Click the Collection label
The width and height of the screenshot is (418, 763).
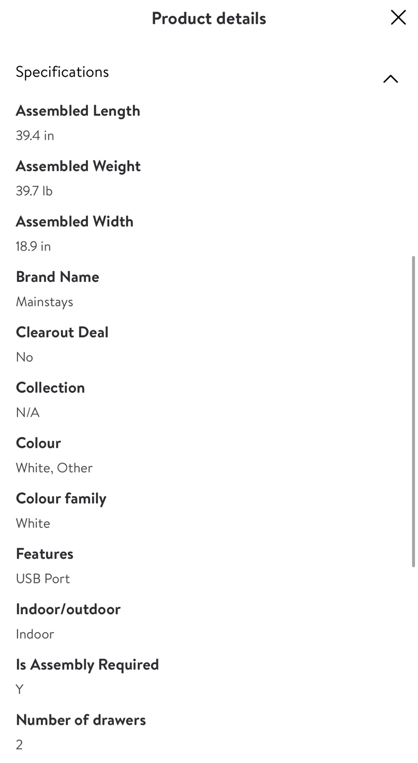(50, 387)
